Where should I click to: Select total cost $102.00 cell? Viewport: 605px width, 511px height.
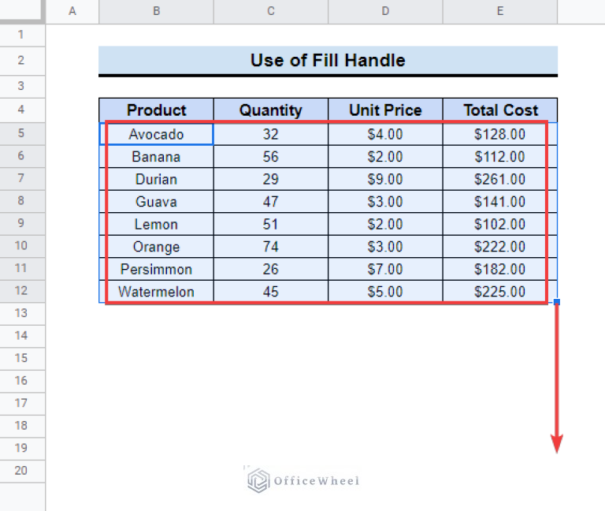[x=500, y=224]
